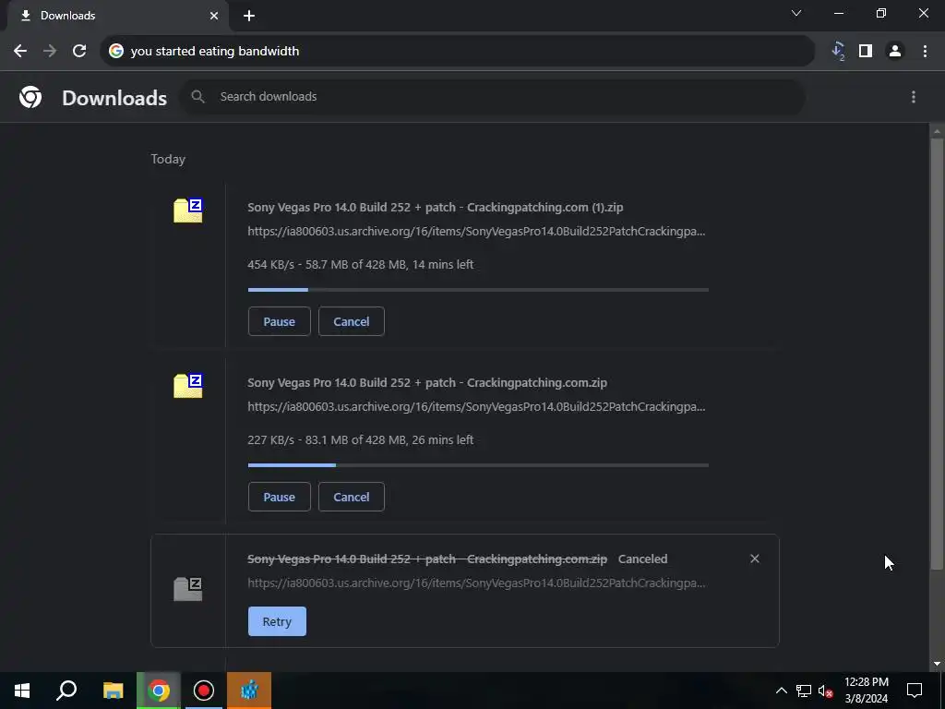Open the tab search chevron

click(796, 13)
